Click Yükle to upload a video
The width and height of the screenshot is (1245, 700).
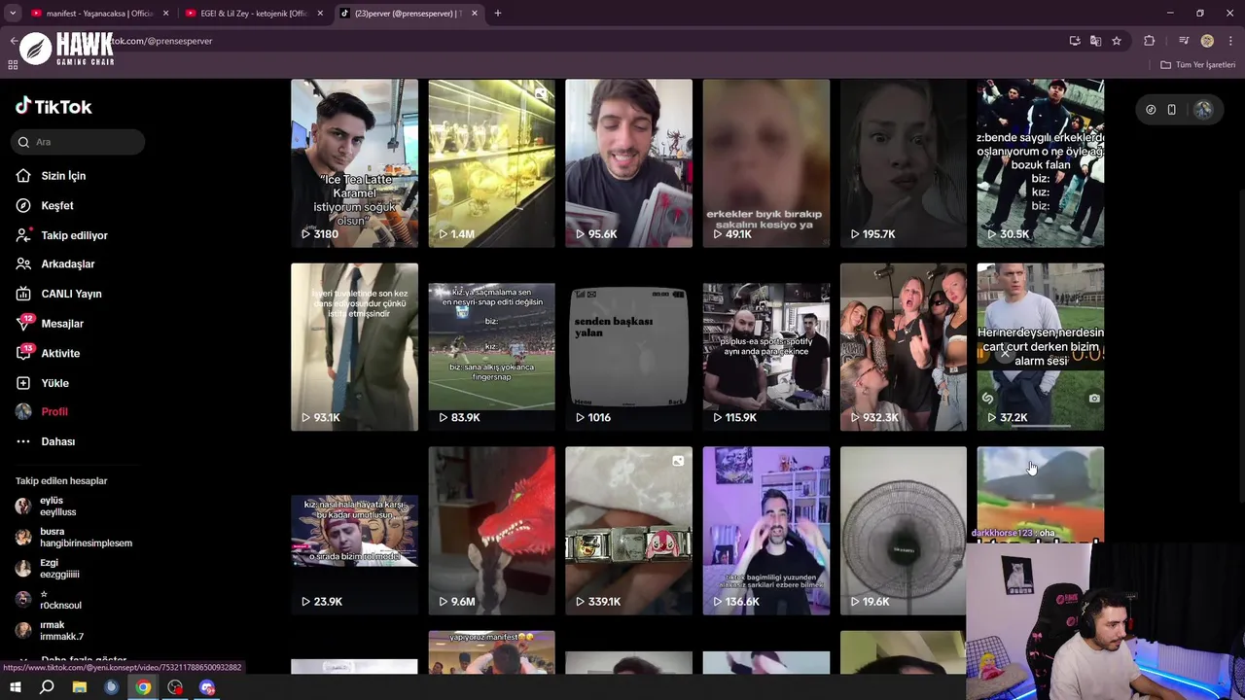(43, 383)
